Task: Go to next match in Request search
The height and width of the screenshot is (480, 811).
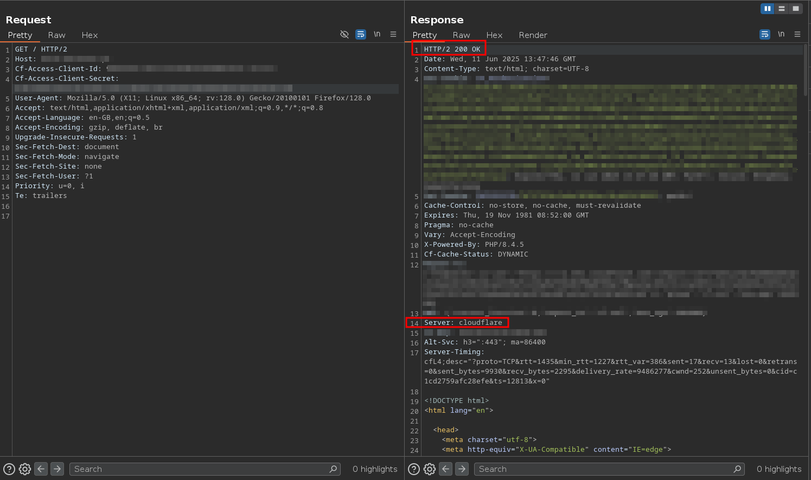Action: pos(57,469)
